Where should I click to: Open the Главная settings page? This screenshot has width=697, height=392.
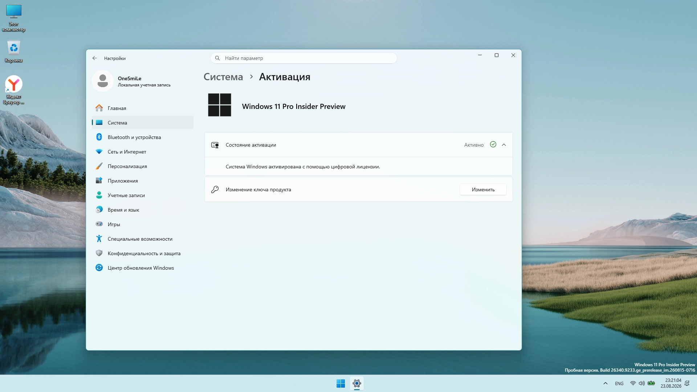[143, 108]
